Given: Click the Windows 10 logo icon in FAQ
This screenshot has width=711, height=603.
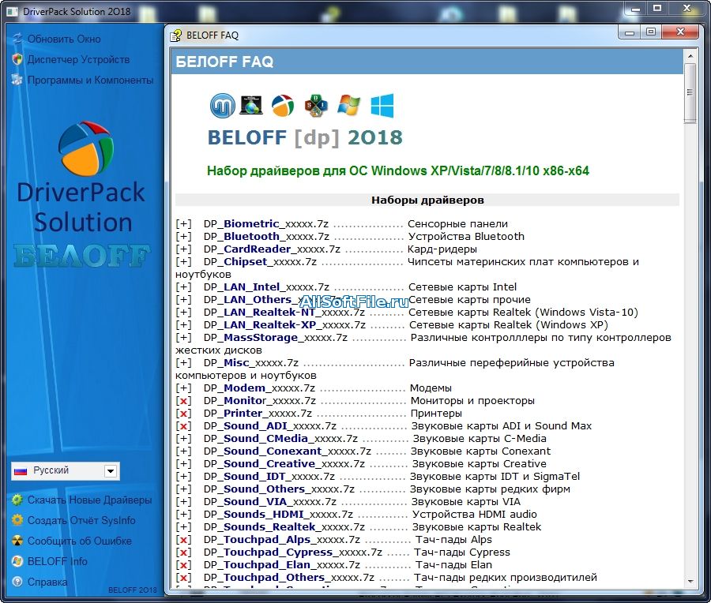Looking at the screenshot, I should pyautogui.click(x=382, y=106).
